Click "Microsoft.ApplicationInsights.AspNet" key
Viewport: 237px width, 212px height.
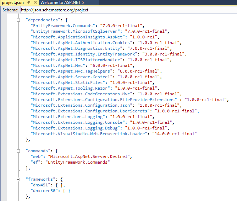78,37
